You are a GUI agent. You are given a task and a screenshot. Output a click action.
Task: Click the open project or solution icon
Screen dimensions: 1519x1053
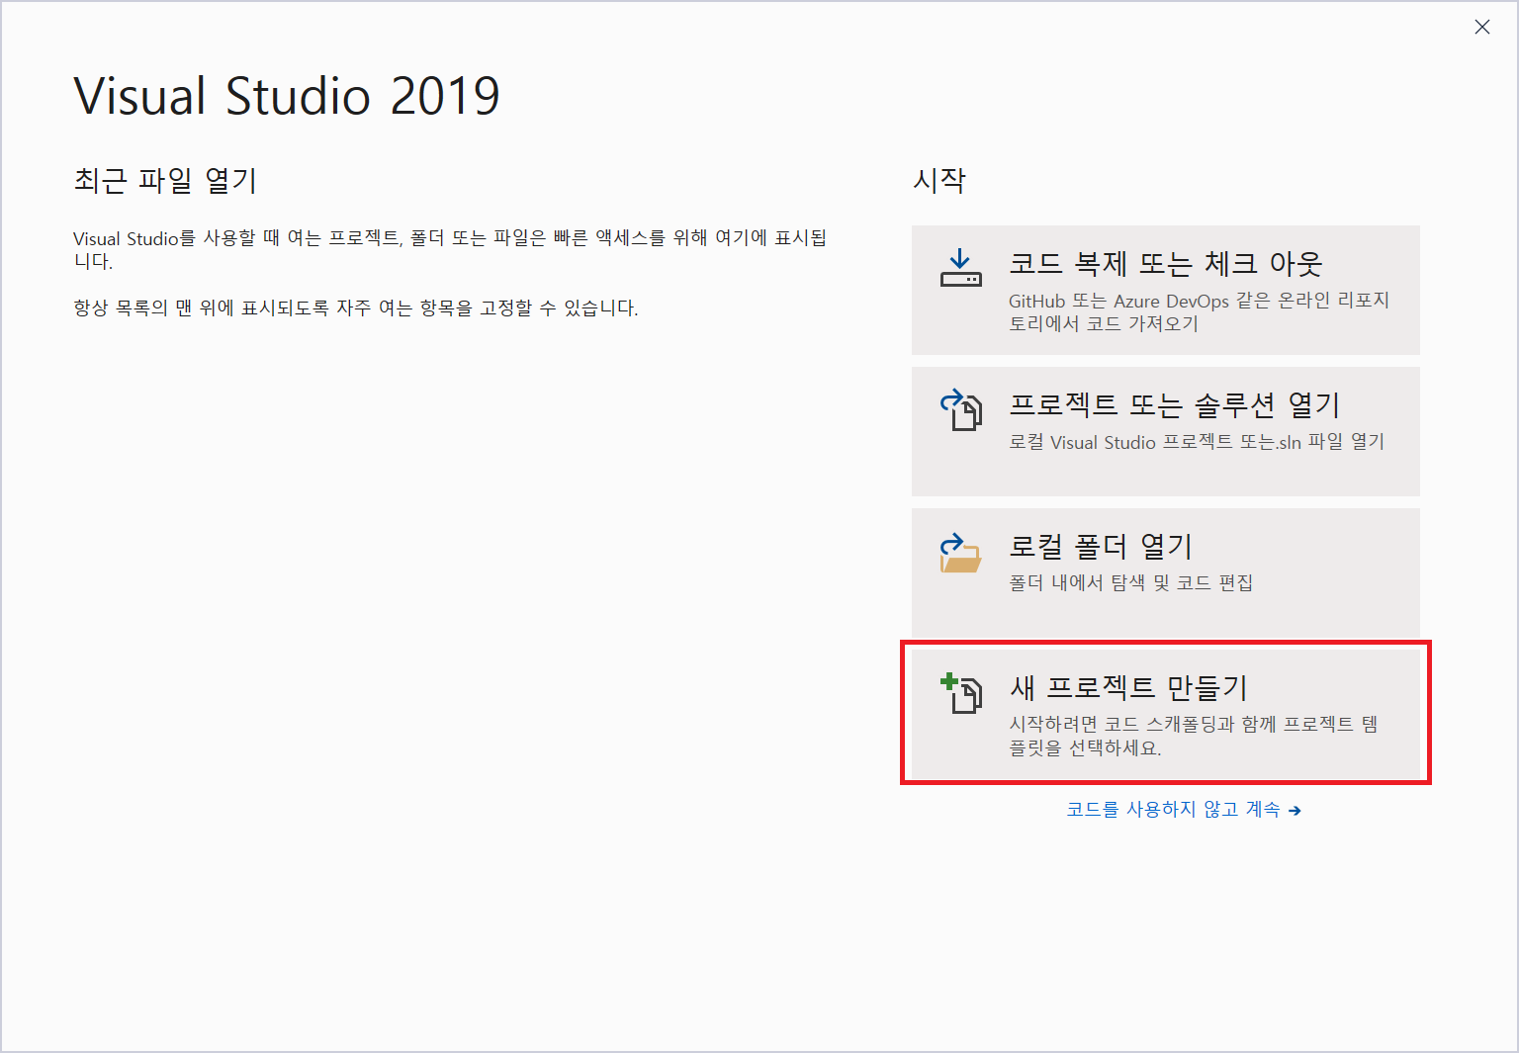point(960,409)
